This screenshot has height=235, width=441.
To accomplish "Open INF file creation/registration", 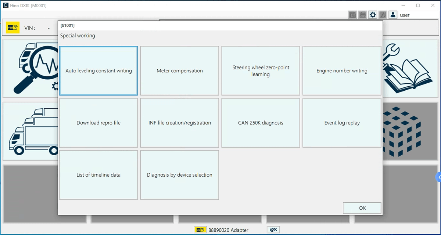I will coord(180,123).
